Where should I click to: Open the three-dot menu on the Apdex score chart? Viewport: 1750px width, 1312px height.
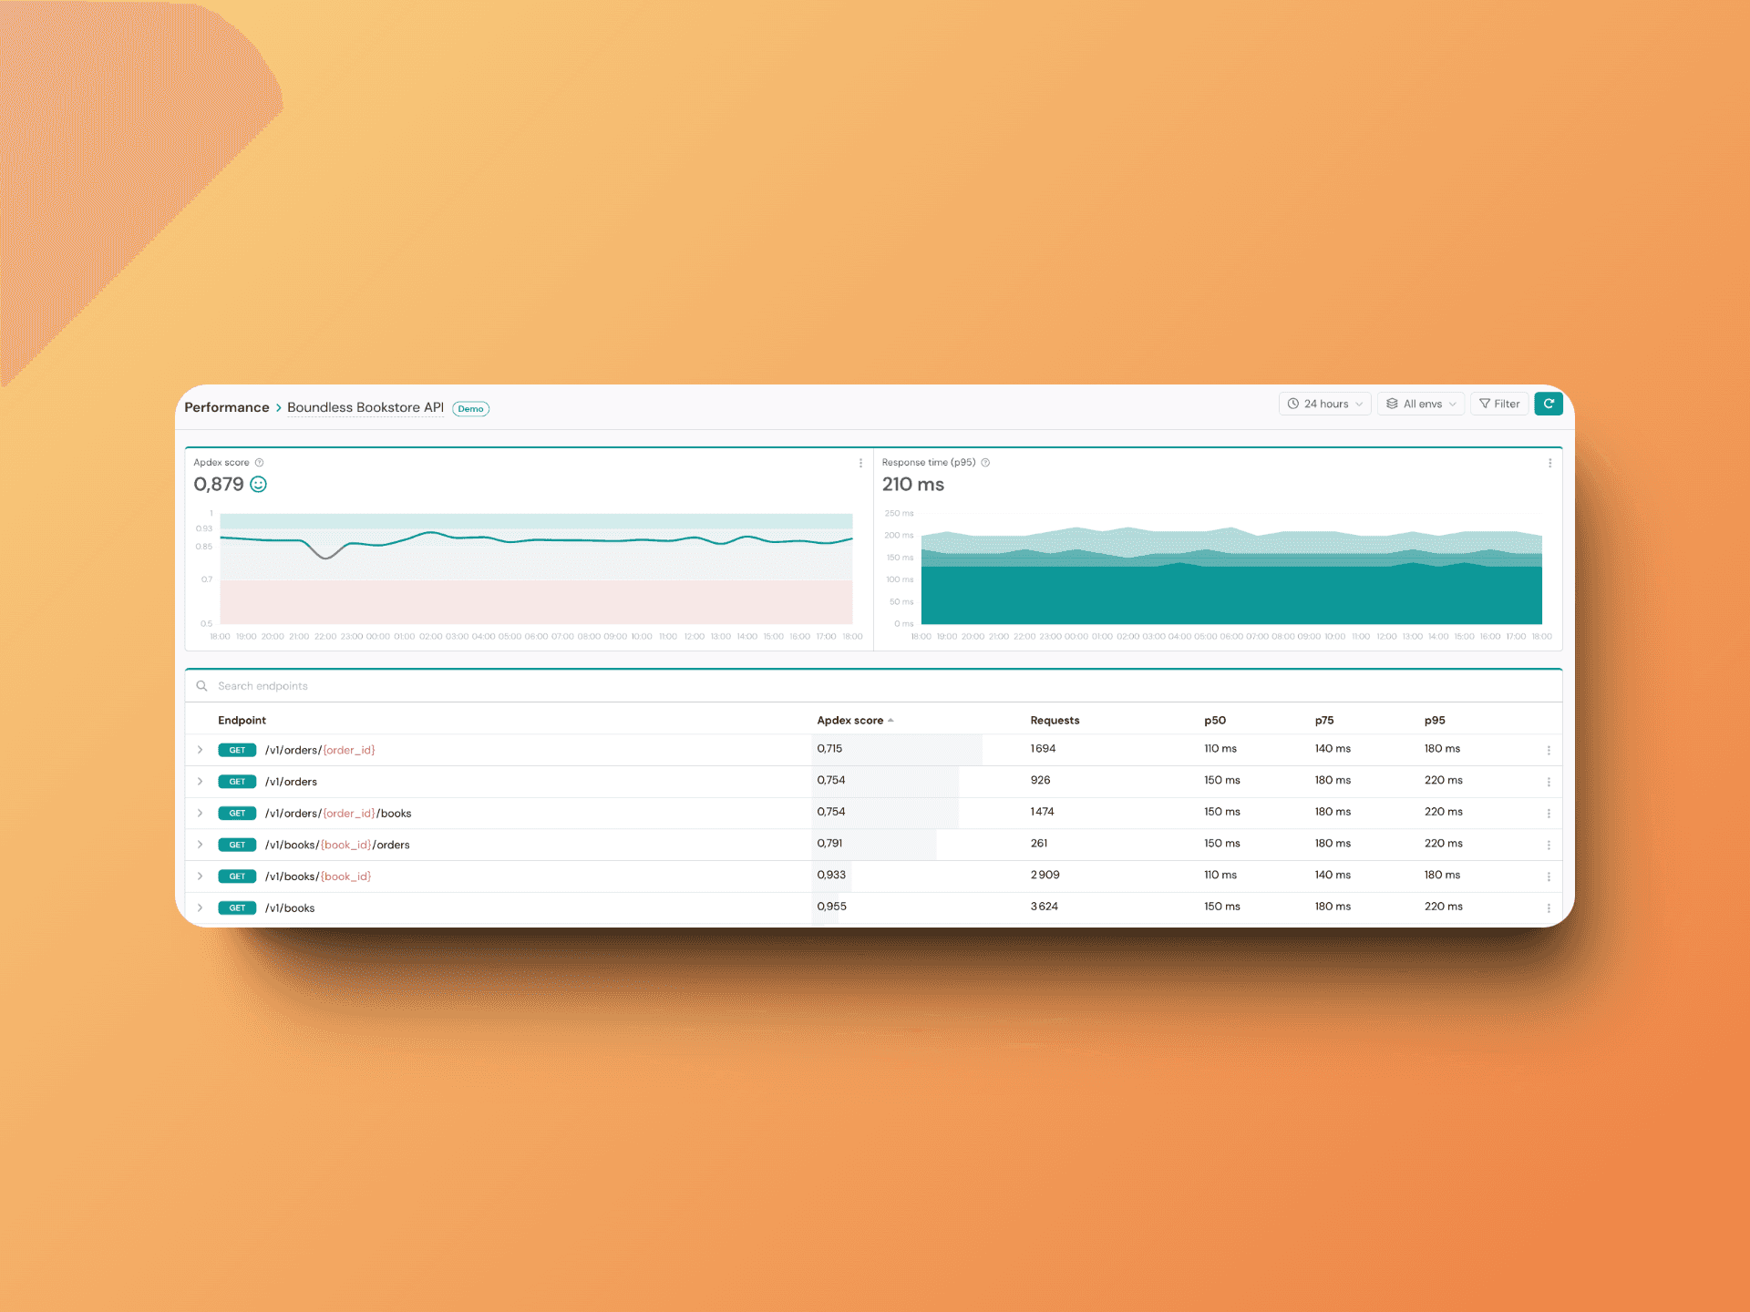860,463
